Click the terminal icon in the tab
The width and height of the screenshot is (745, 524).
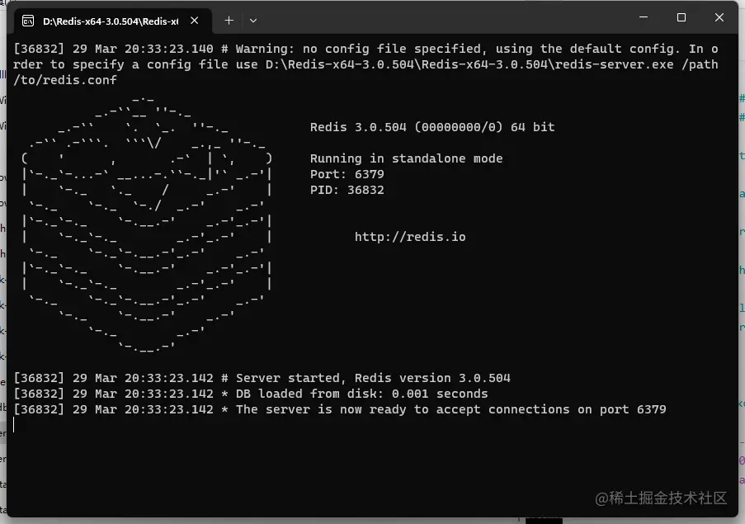click(x=28, y=21)
